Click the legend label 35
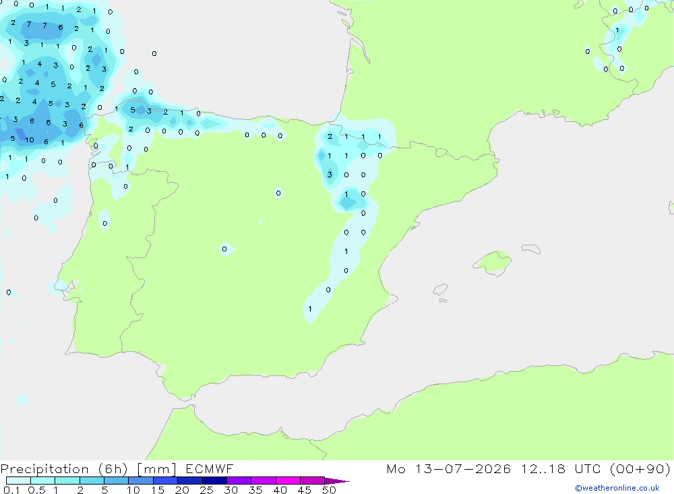The height and width of the screenshot is (494, 674). click(255, 490)
